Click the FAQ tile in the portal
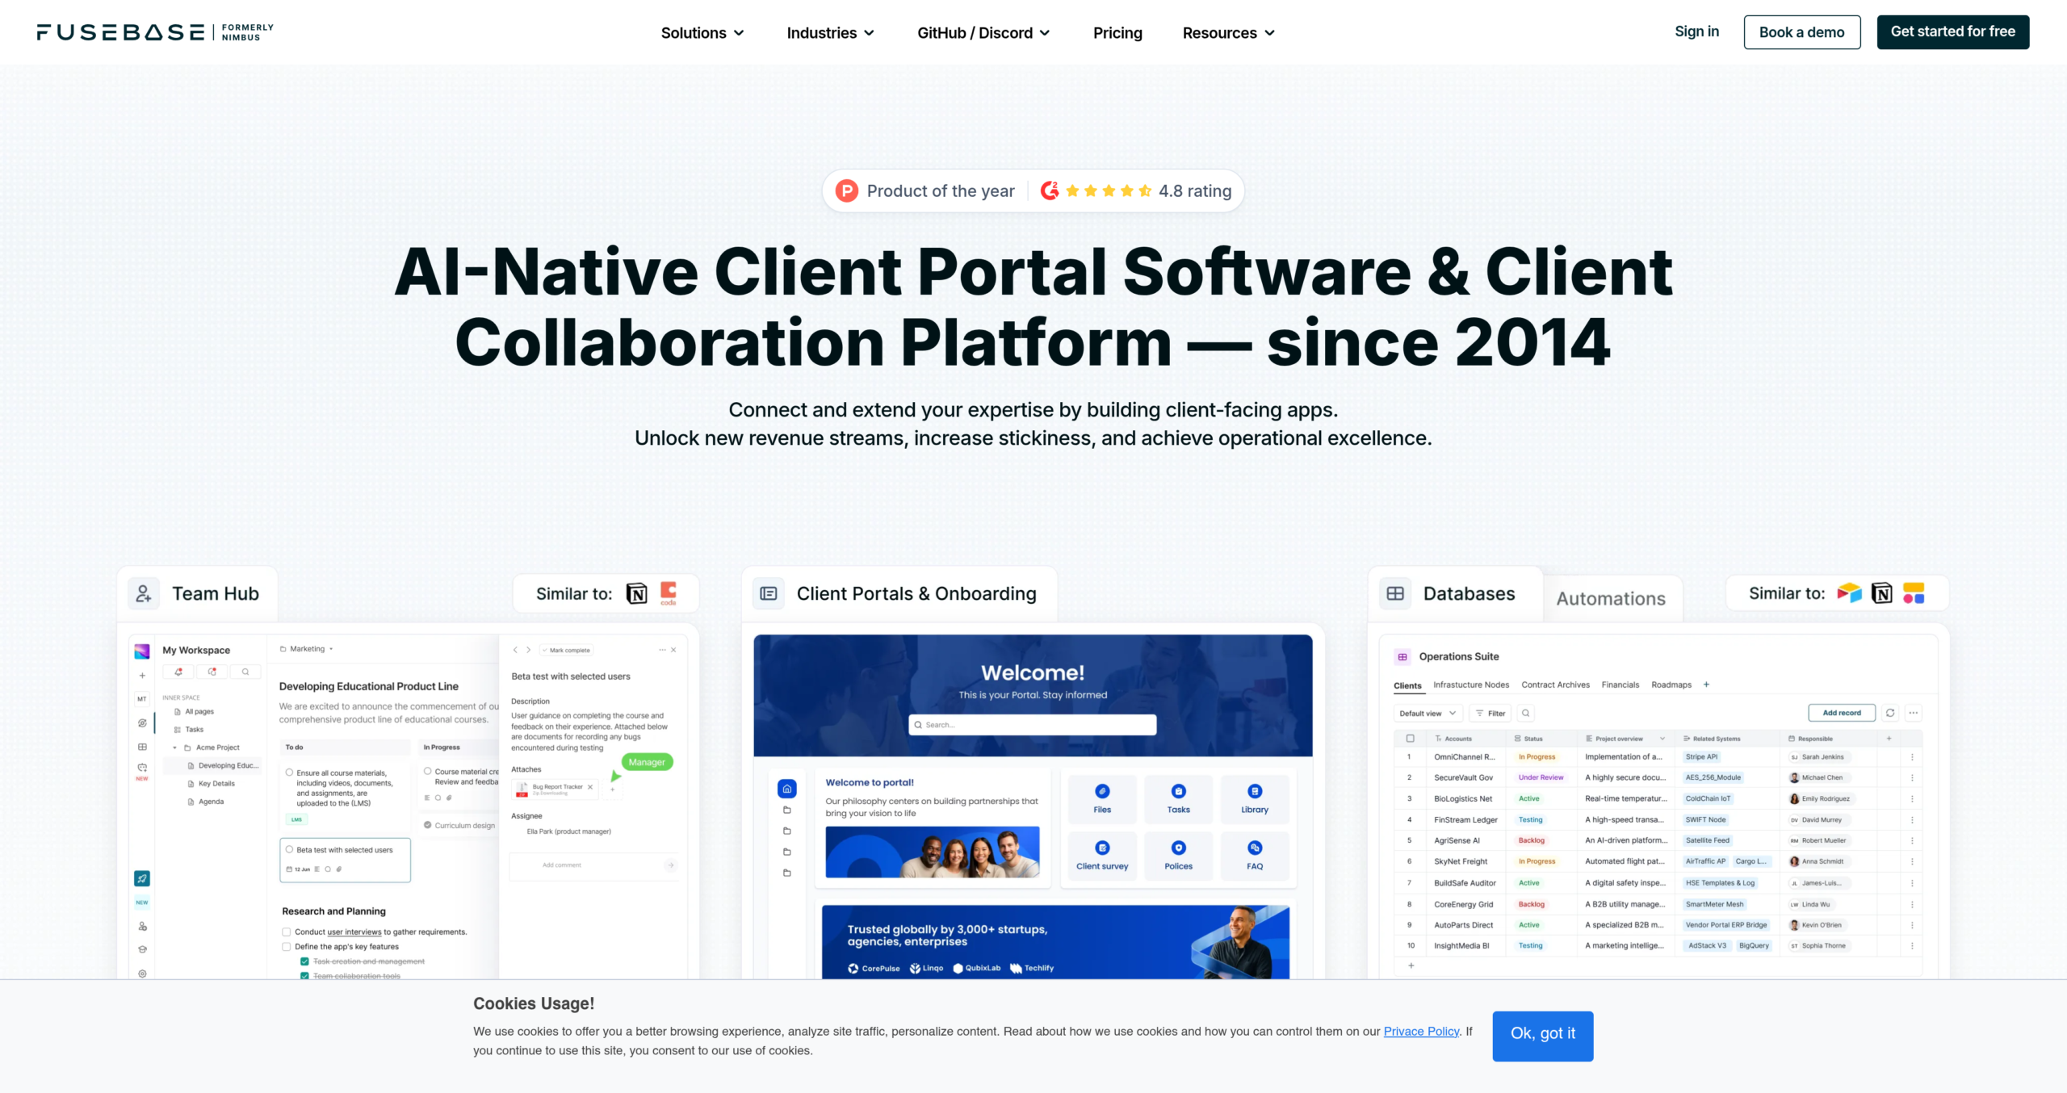 point(1255,855)
